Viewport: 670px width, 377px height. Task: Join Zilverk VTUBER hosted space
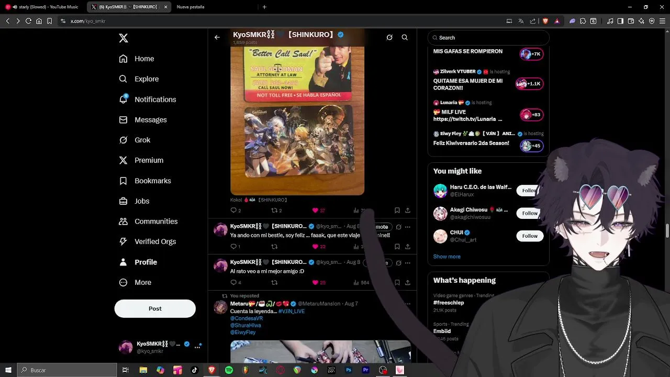coord(530,84)
